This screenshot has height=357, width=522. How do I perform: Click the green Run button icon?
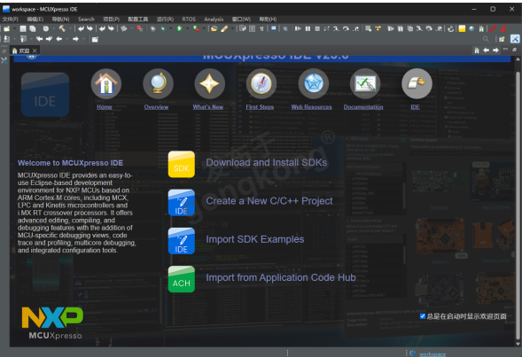179,29
